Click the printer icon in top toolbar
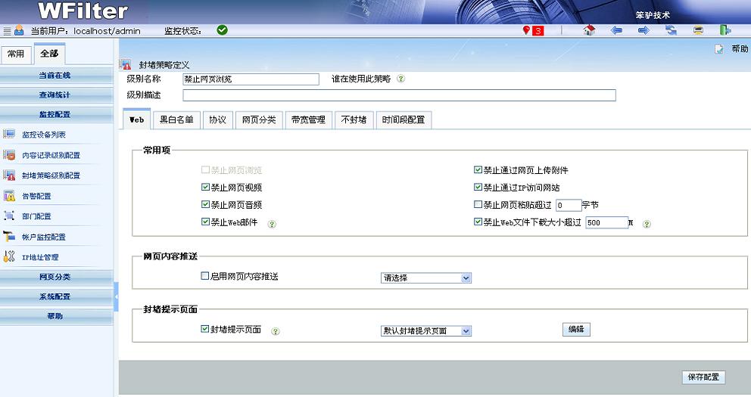Screen dimensions: 751x397 (x=698, y=30)
